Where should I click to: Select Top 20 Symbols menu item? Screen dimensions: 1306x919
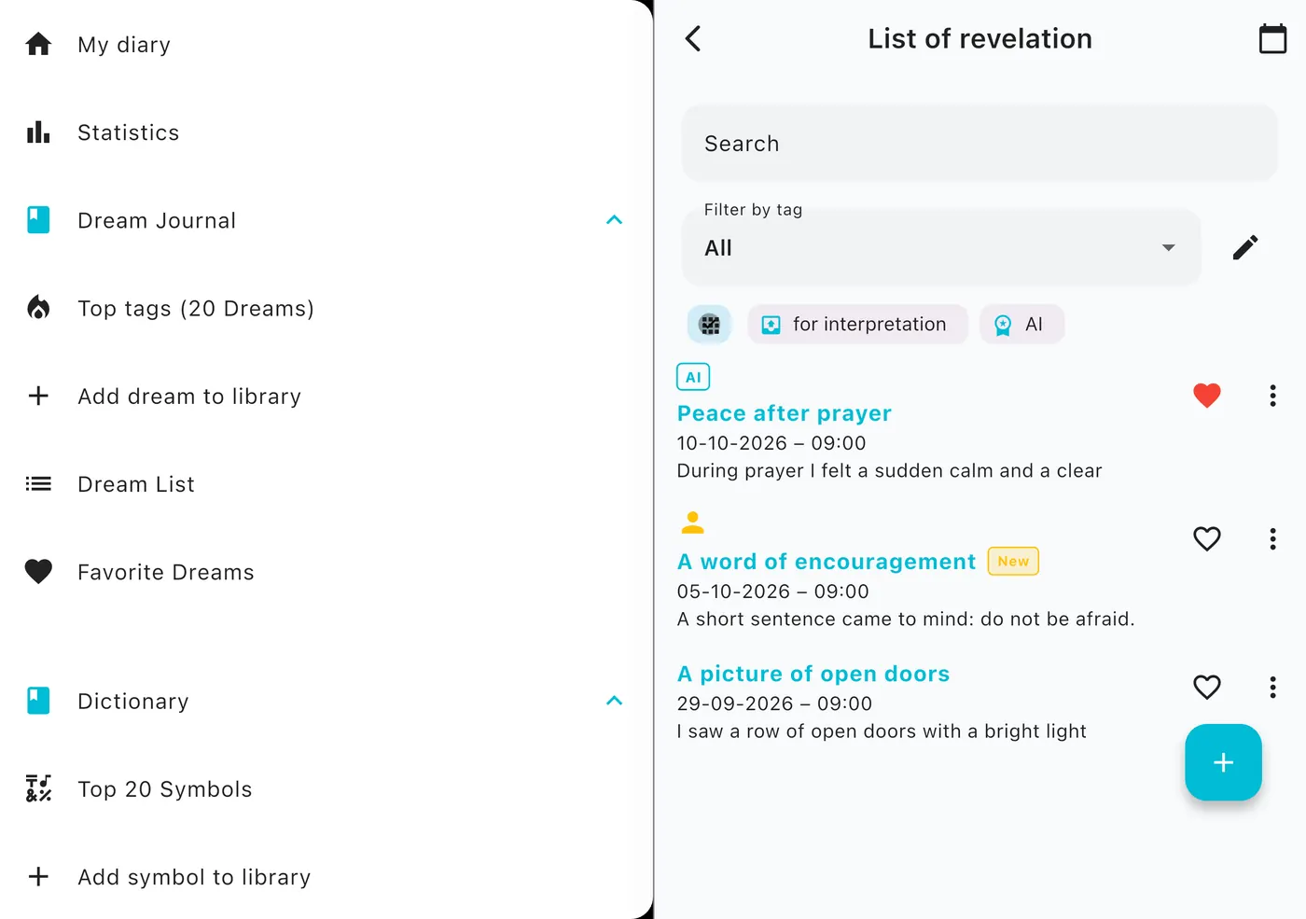[326, 788]
